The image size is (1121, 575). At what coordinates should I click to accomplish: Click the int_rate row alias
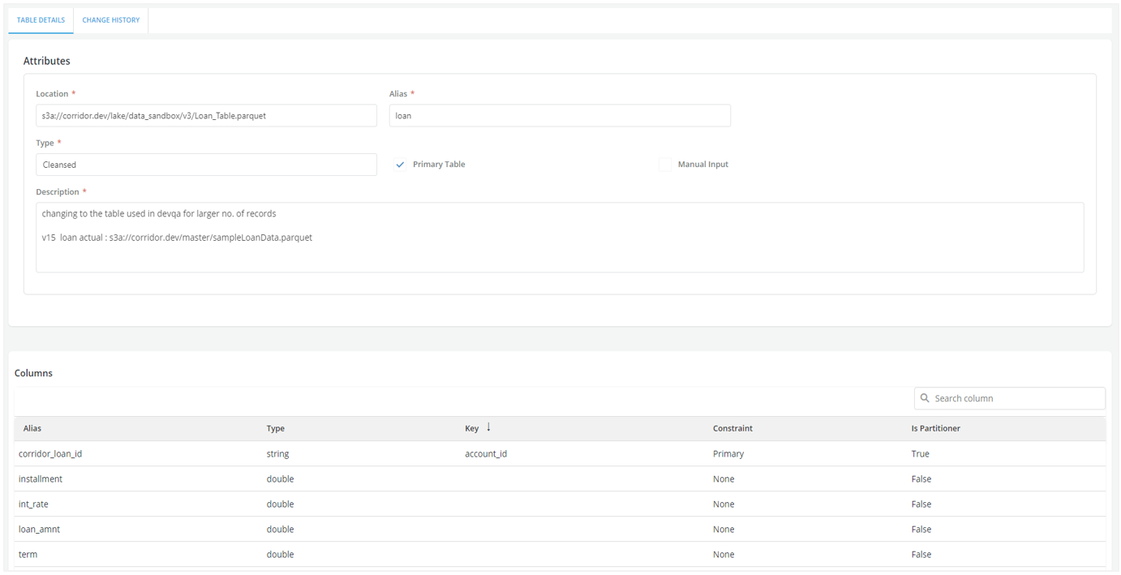coord(33,504)
